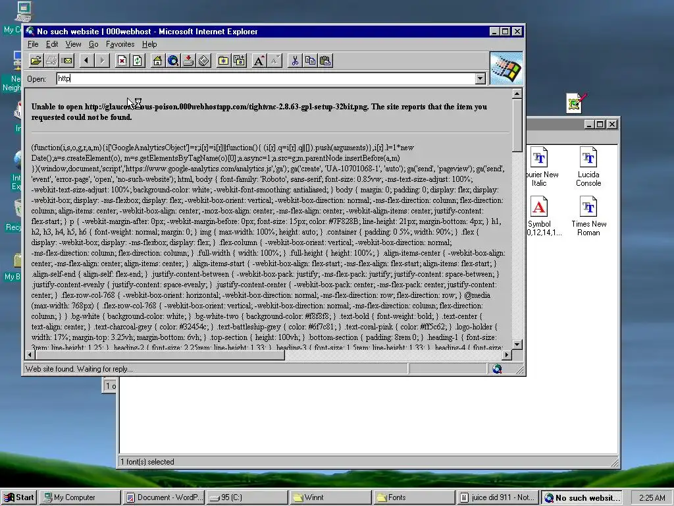Click the Copy toolbar icon
Screen dimensions: 674x506
coord(310,61)
